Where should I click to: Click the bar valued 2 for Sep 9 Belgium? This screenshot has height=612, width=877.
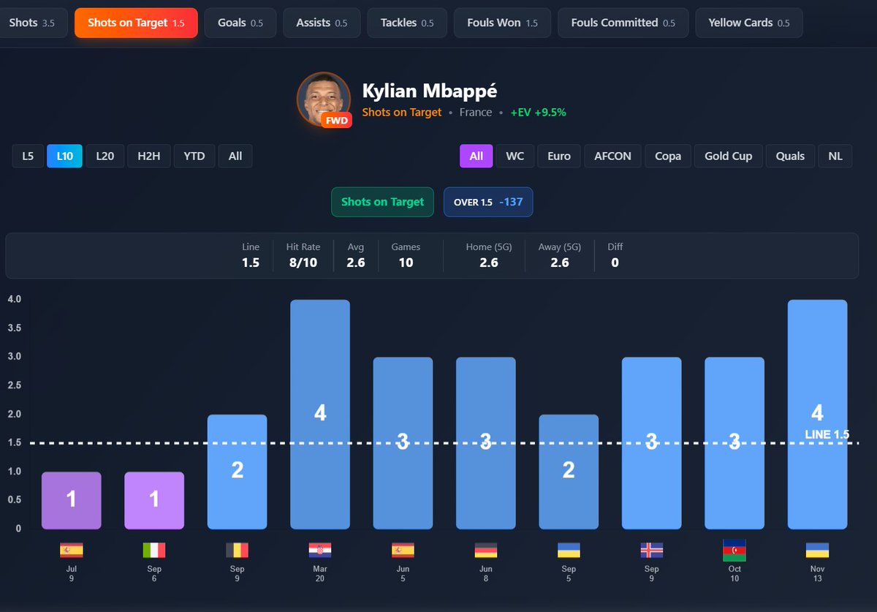point(237,472)
